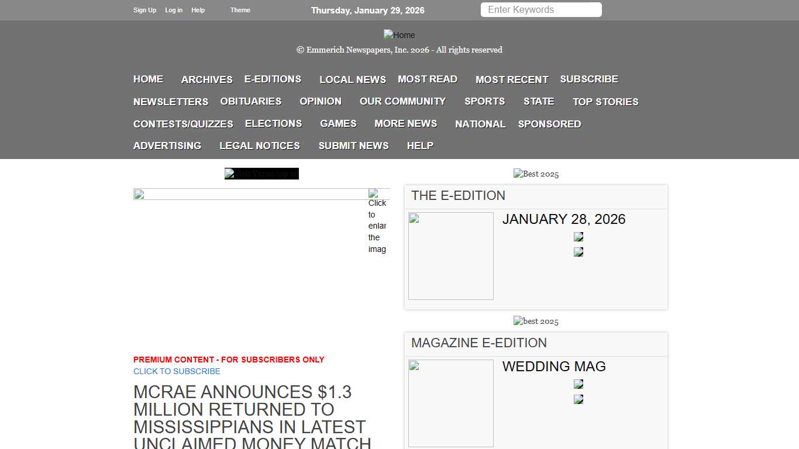The width and height of the screenshot is (799, 449).
Task: Type in the Enter Keywords search box
Action: pyautogui.click(x=540, y=10)
